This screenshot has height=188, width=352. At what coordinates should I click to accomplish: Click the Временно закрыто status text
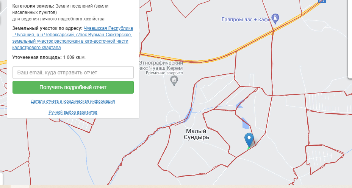click(x=164, y=73)
